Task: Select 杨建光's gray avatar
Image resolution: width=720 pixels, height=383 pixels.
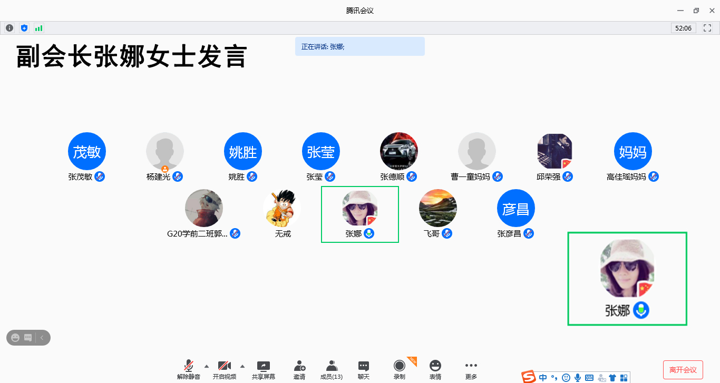Action: click(165, 151)
